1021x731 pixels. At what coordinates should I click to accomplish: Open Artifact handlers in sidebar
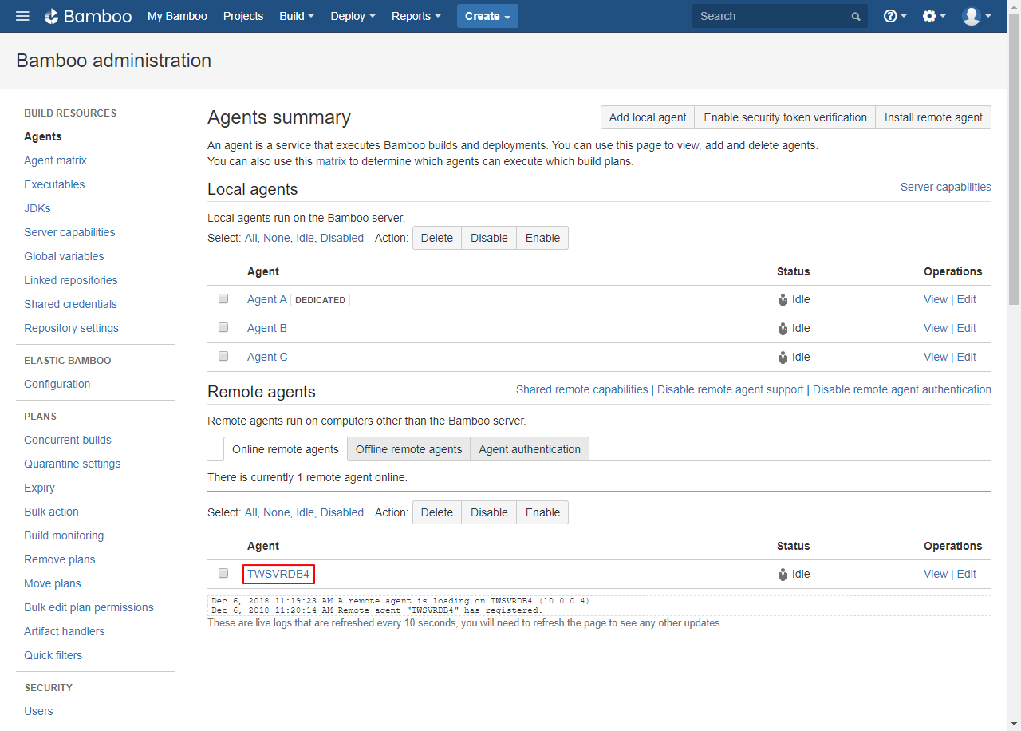coord(65,631)
